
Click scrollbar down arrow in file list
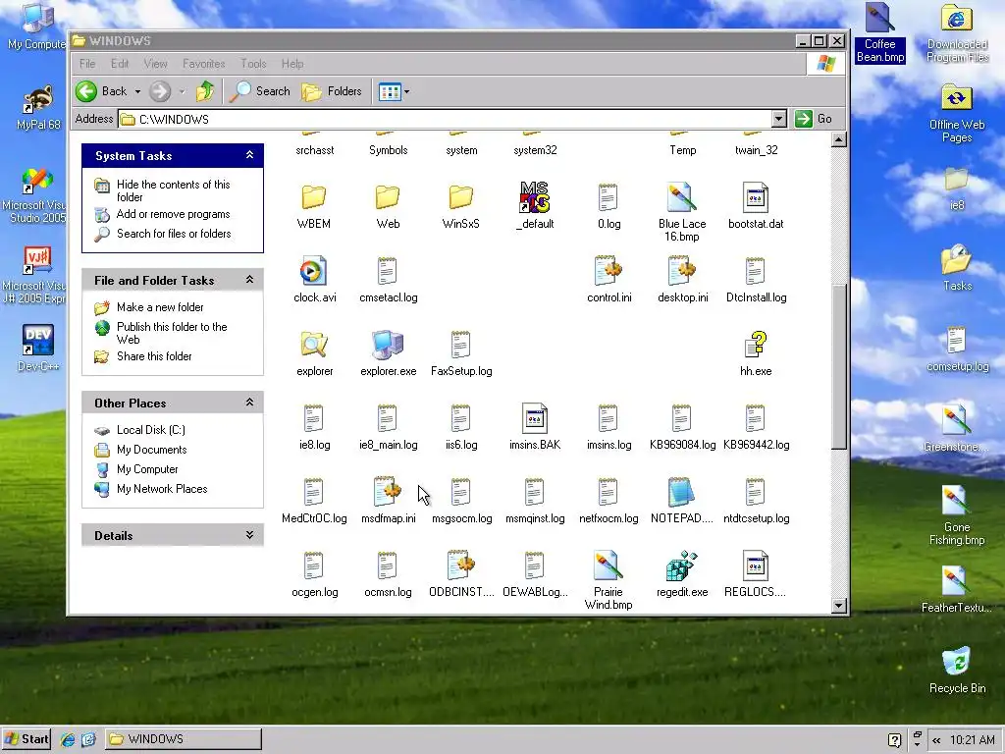838,605
